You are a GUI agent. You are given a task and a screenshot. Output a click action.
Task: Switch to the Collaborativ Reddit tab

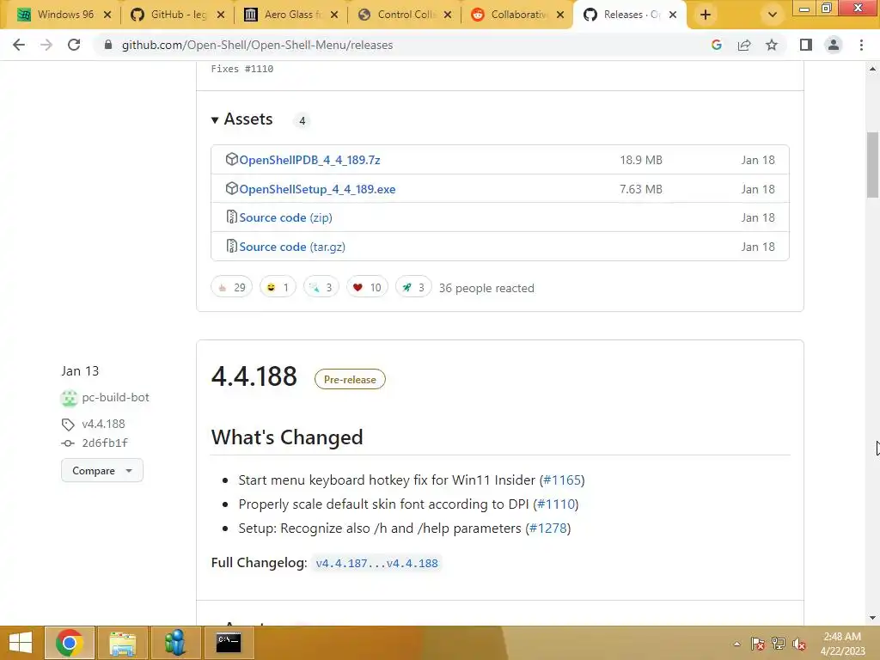point(518,15)
